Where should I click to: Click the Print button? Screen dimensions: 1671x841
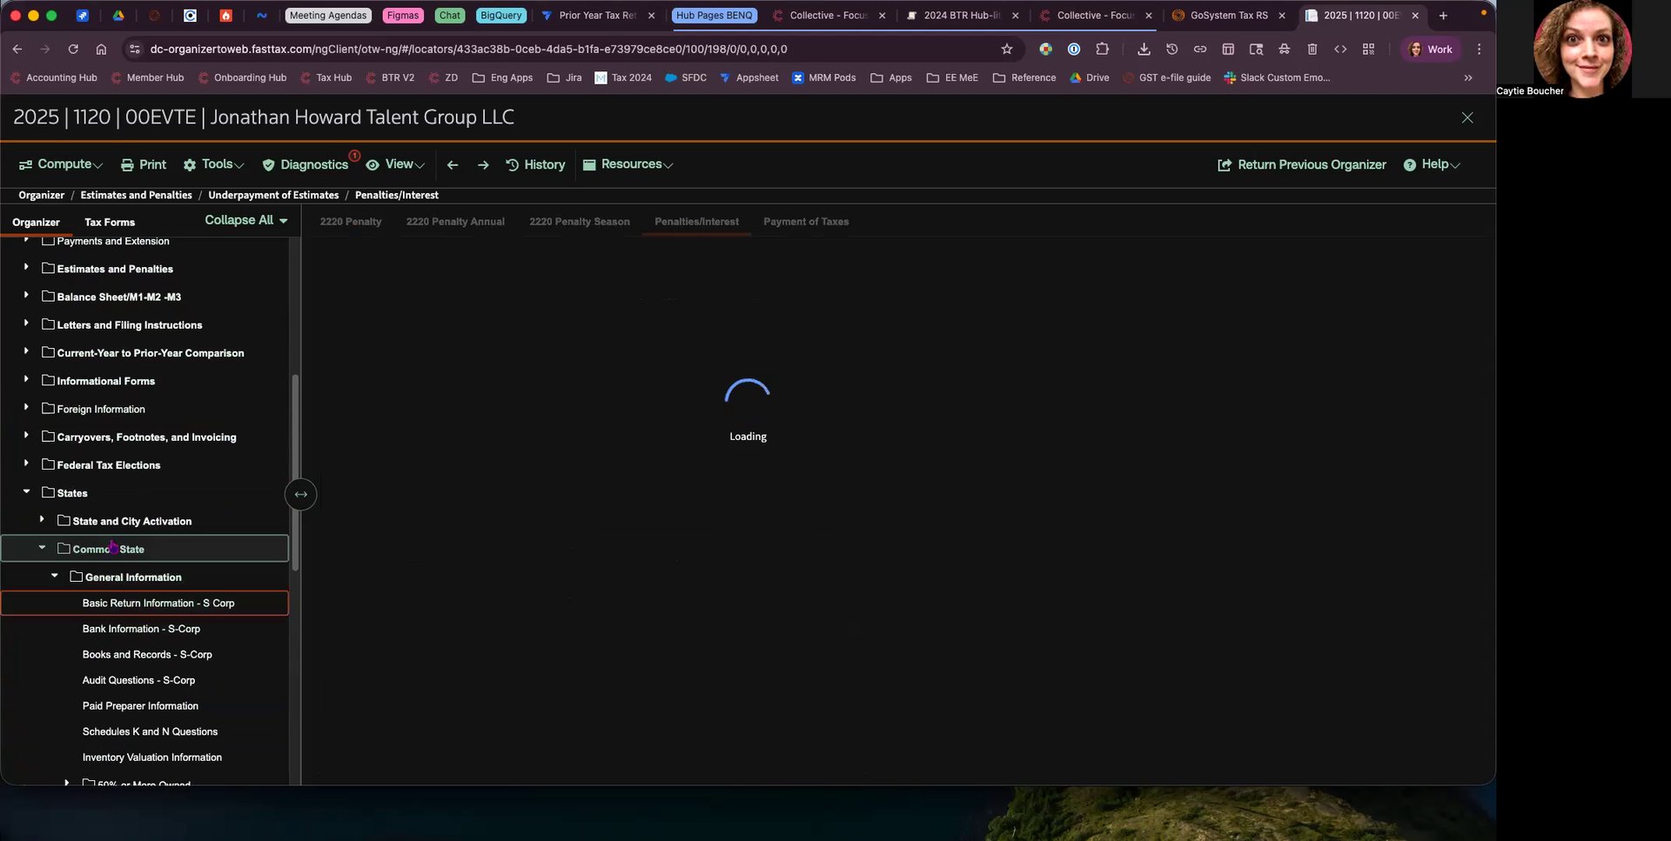point(144,164)
